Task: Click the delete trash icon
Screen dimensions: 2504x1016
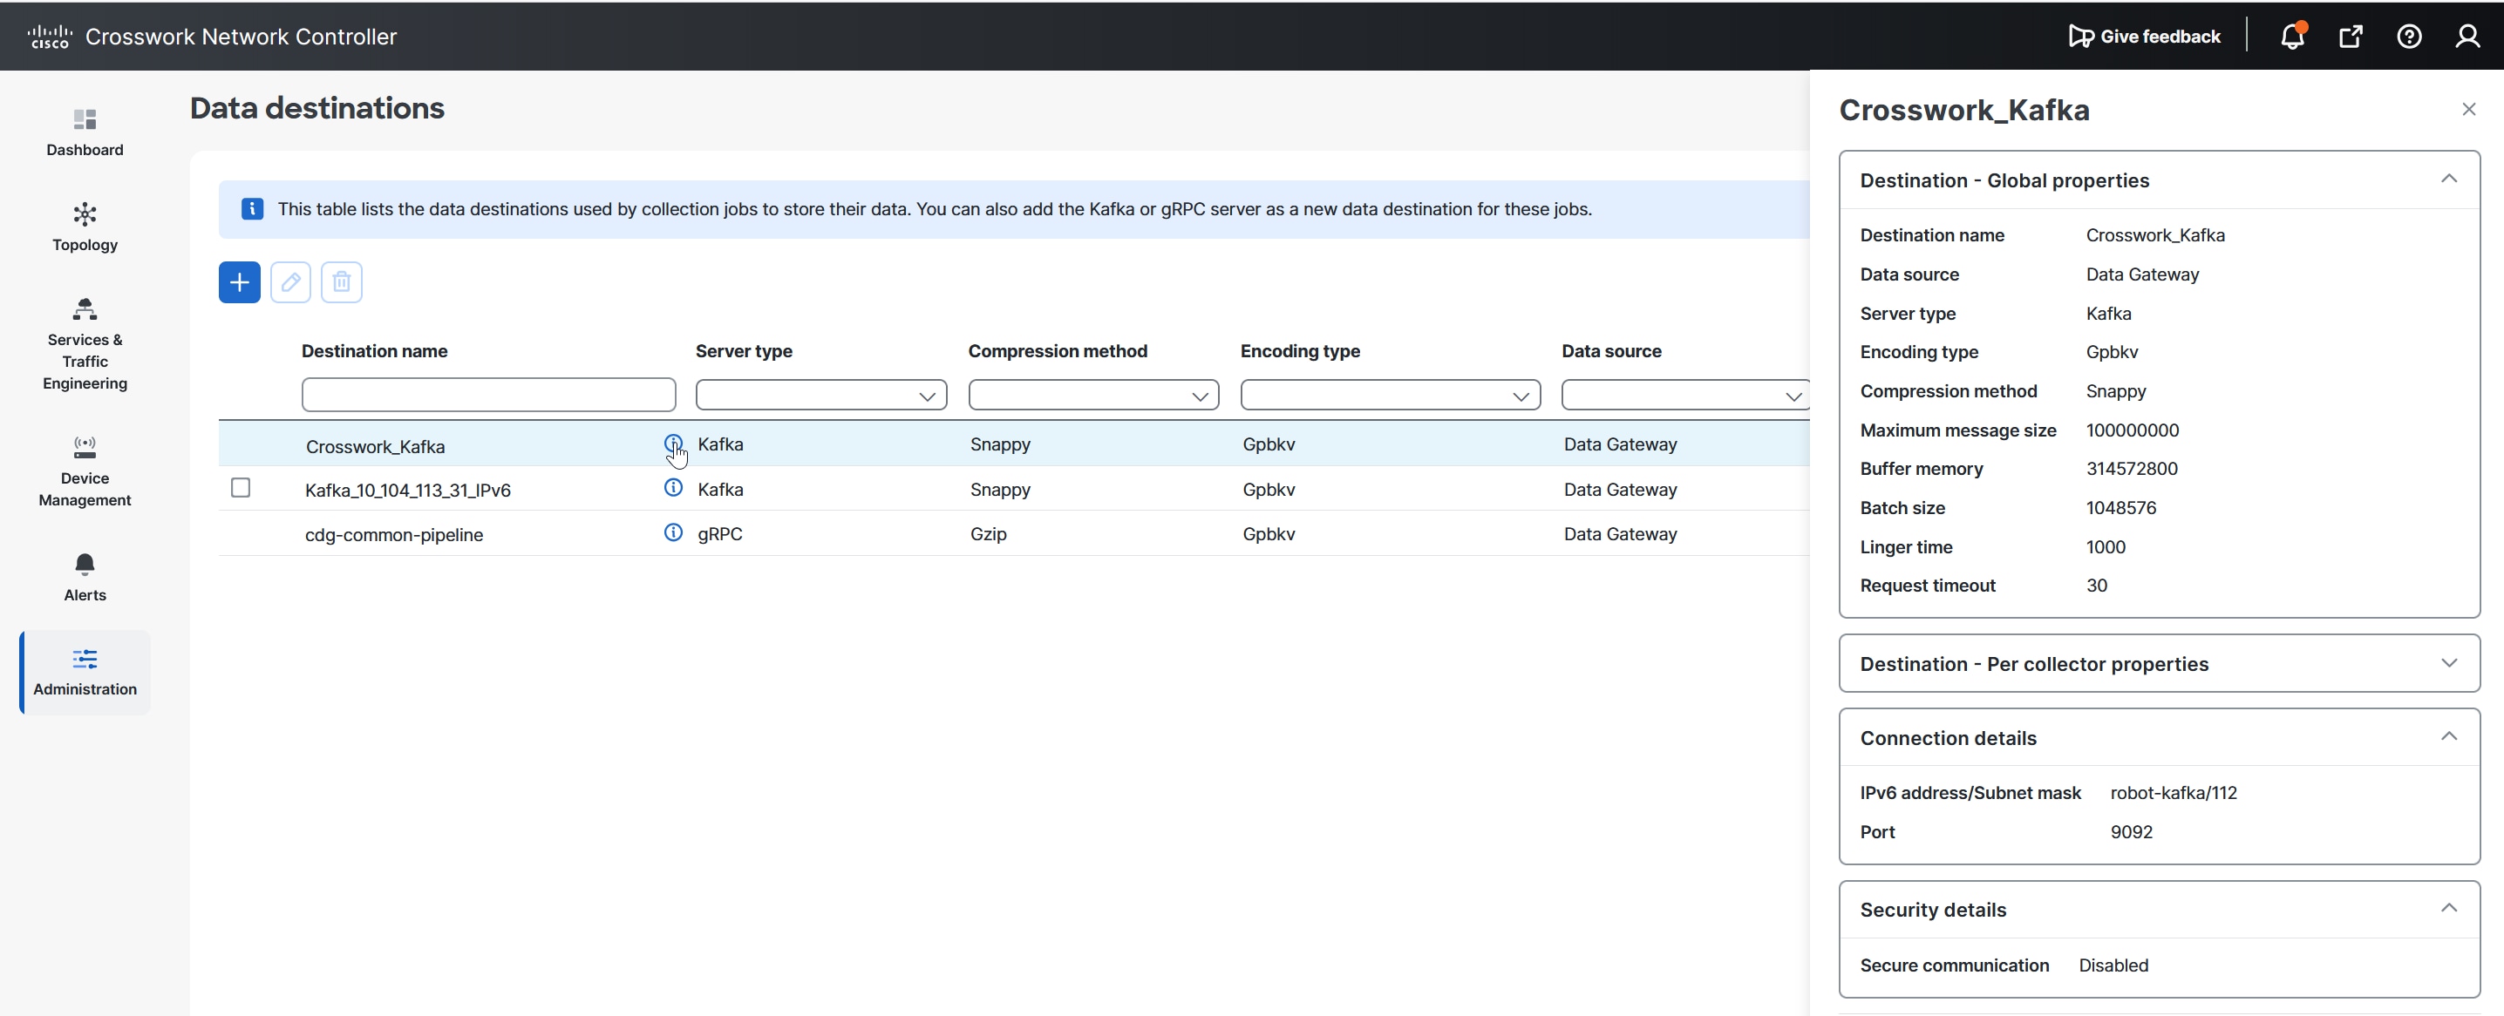Action: pyautogui.click(x=341, y=282)
